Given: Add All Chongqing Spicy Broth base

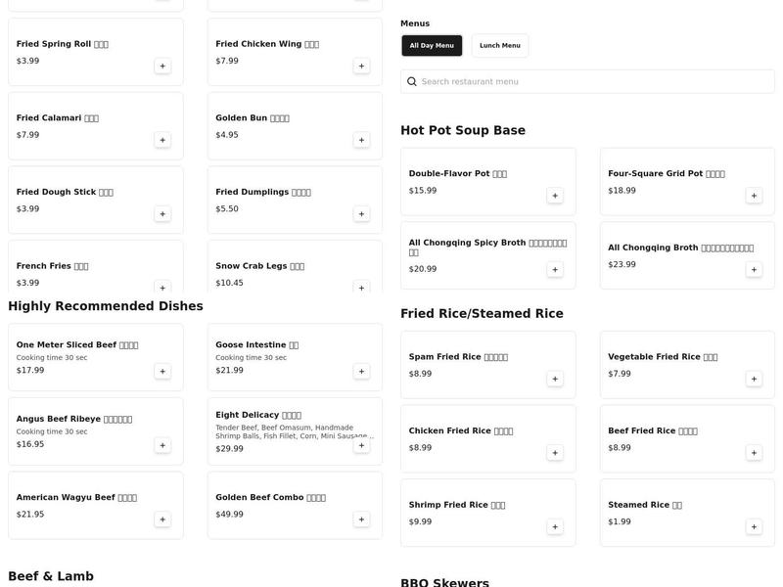Looking at the screenshot, I should [555, 269].
